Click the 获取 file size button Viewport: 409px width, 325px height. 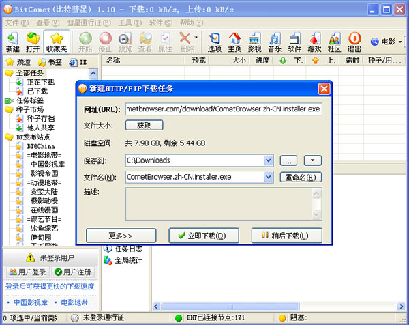pos(145,125)
